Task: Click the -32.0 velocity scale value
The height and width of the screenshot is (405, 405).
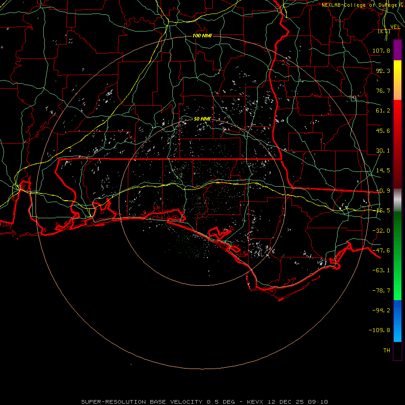Action: click(x=381, y=231)
